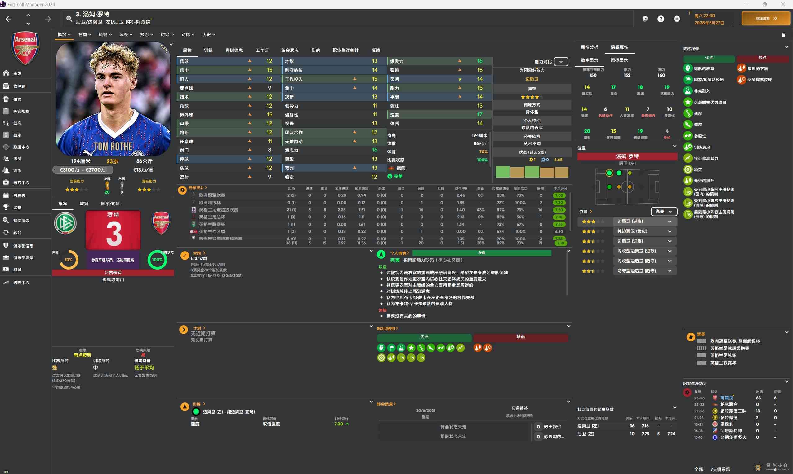Image resolution: width=793 pixels, height=474 pixels.
Task: Open the 职业生涯统计 tab
Action: tap(345, 50)
